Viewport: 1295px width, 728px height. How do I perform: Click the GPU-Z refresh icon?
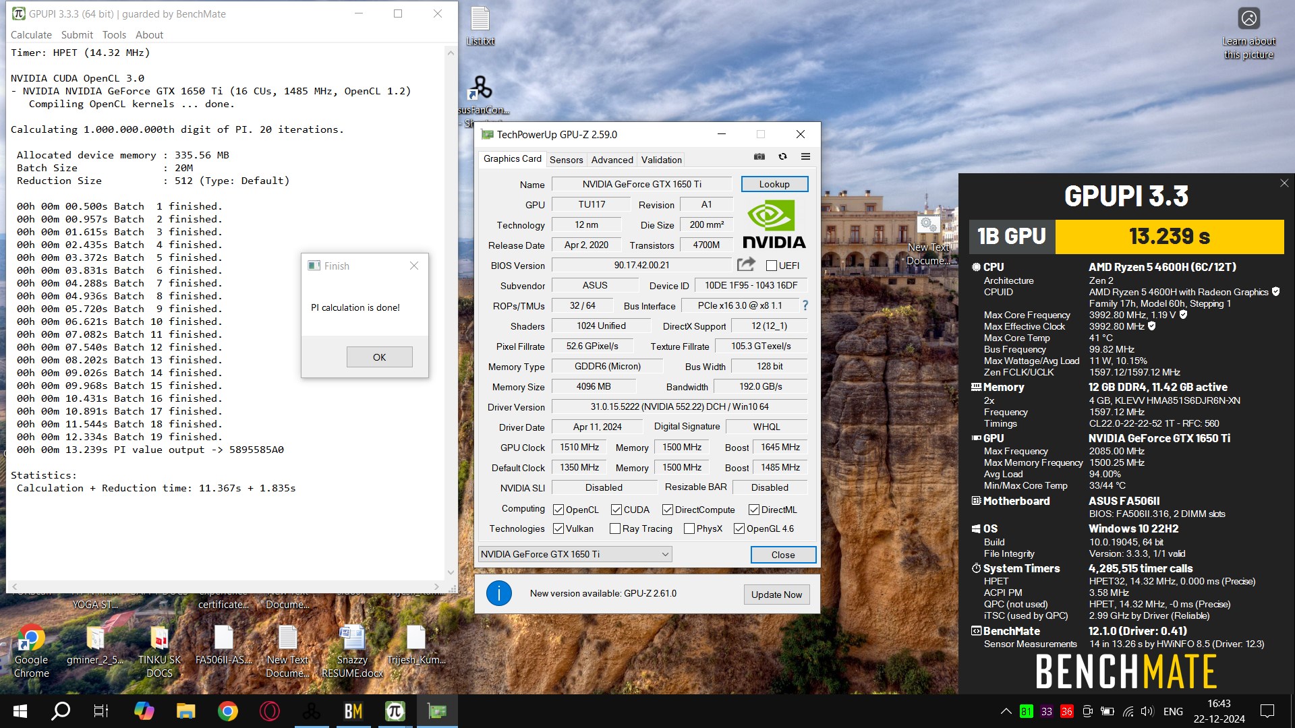[782, 156]
